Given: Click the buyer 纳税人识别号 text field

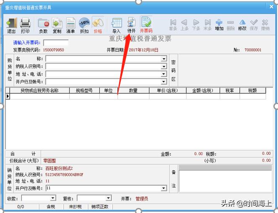Looking at the screenshot, I should click(104, 66).
